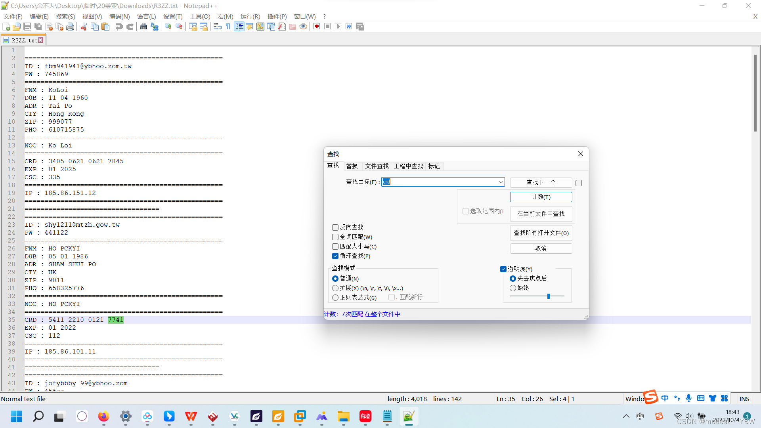
Task: Click the Cut scissors icon
Action: point(84,27)
